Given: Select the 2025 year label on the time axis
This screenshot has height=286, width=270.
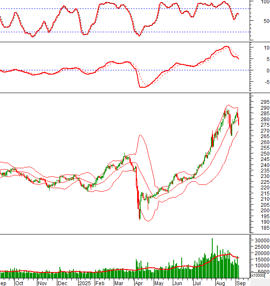Looking at the screenshot, I should click(x=85, y=283).
